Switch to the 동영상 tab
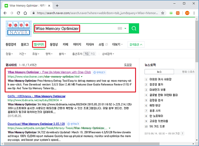This screenshot has height=146, width=199. 54,44
